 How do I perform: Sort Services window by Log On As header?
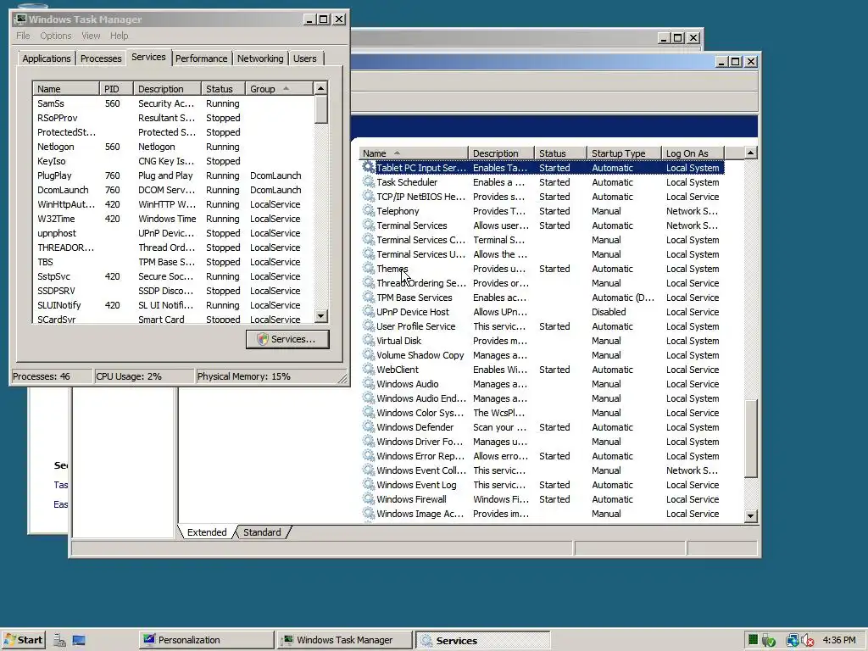pyautogui.click(x=693, y=153)
